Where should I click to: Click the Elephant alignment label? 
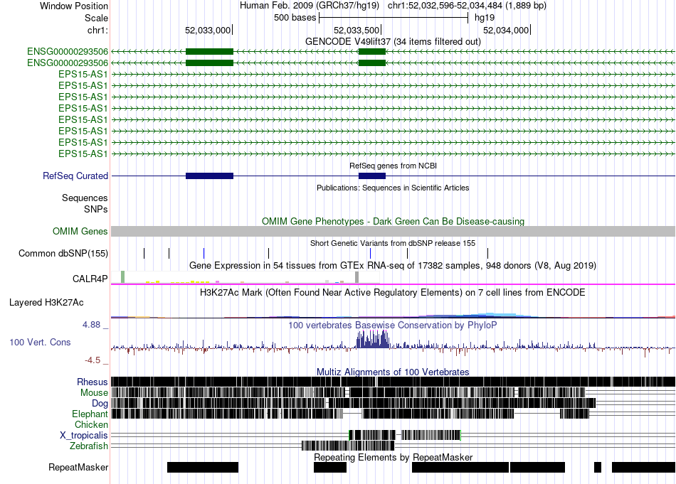point(90,414)
